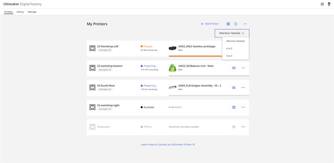334x163 pixels.
Task: Collapse the Attention Needed sort dropdown
Action: (232, 33)
